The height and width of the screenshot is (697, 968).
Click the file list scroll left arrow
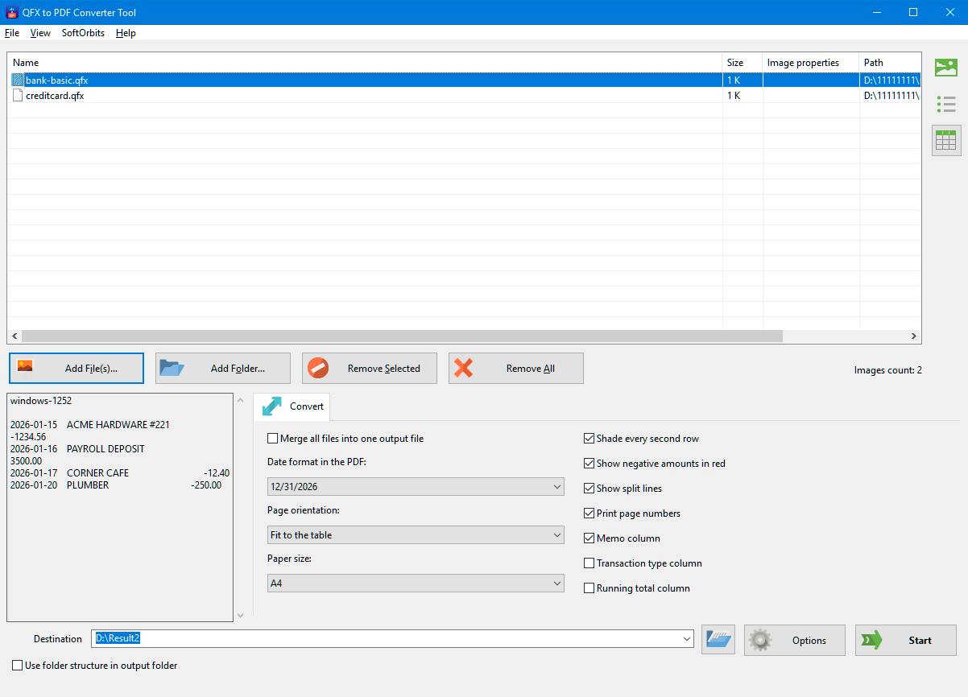[14, 336]
